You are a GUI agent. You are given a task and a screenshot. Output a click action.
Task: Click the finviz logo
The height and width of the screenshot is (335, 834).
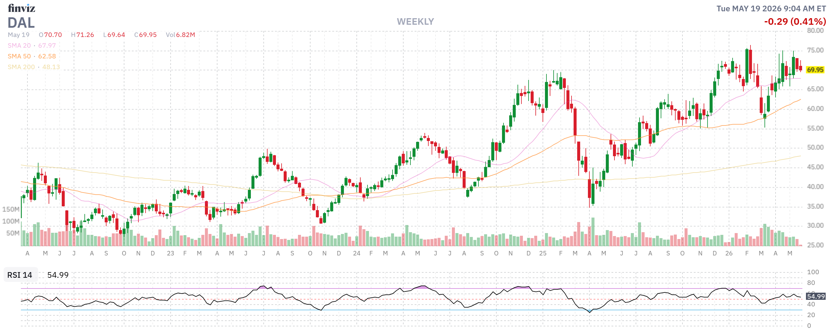tap(21, 8)
